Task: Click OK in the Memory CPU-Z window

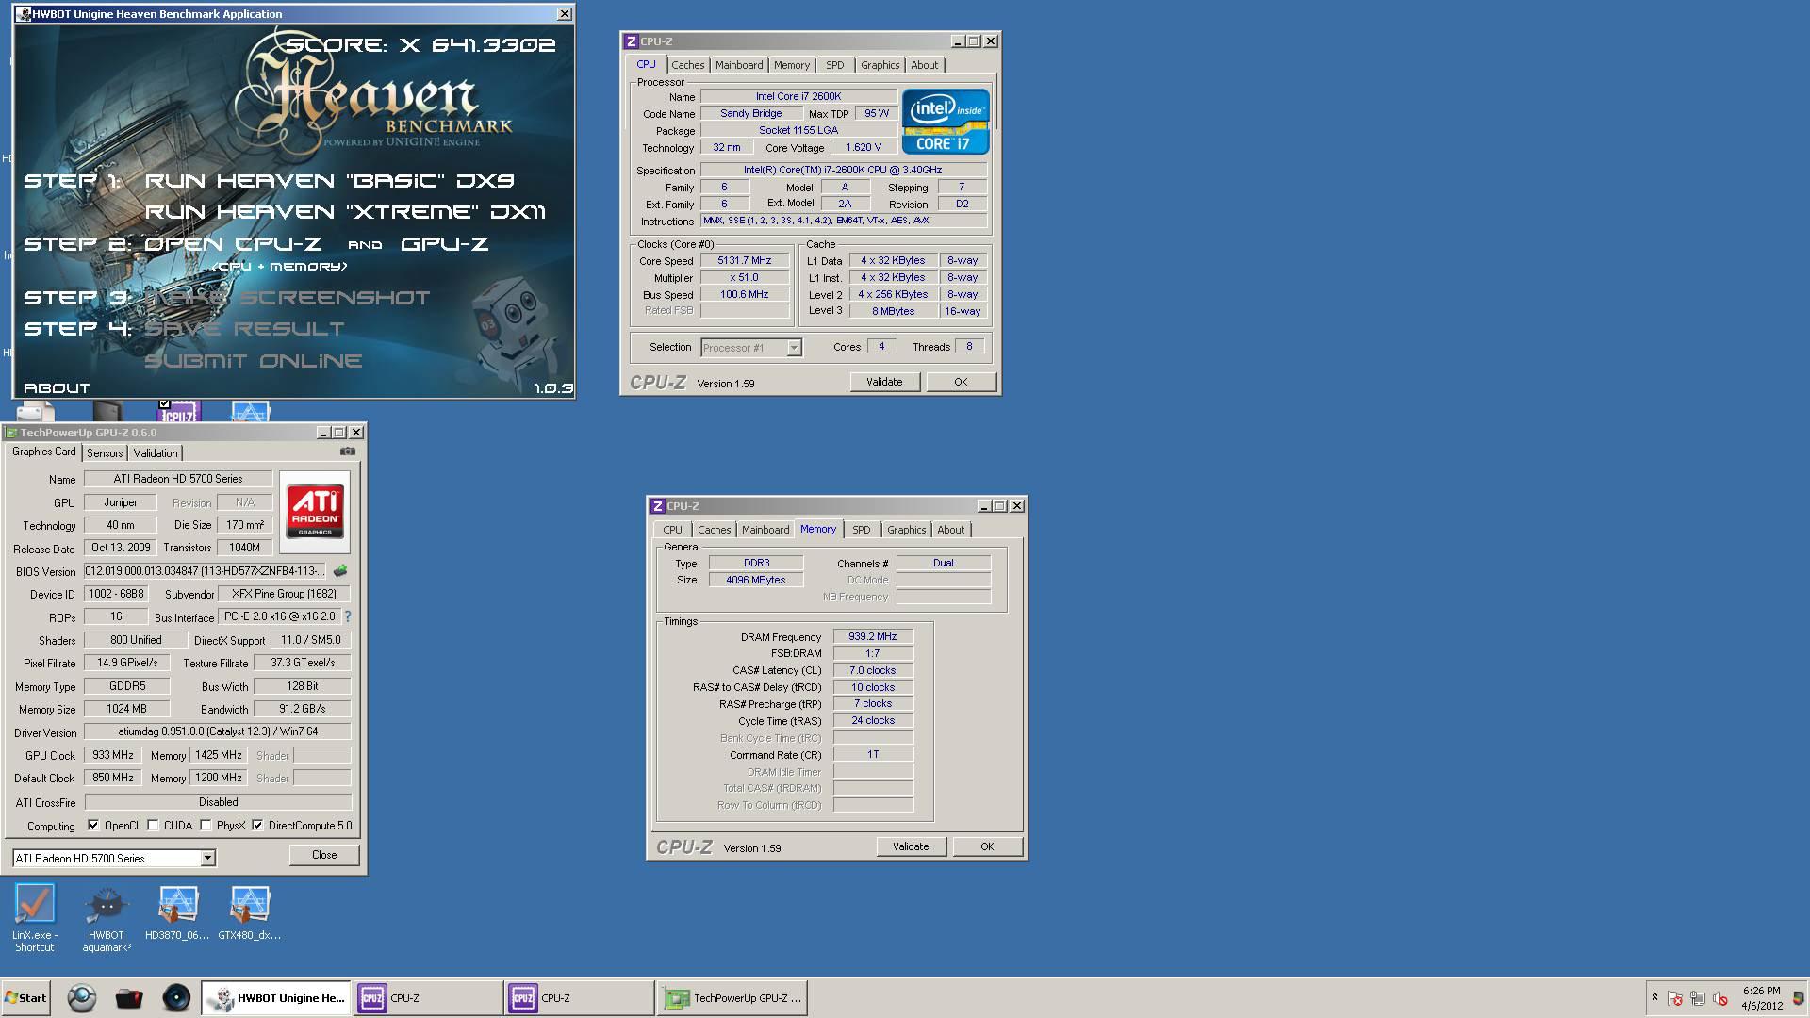Action: (987, 846)
